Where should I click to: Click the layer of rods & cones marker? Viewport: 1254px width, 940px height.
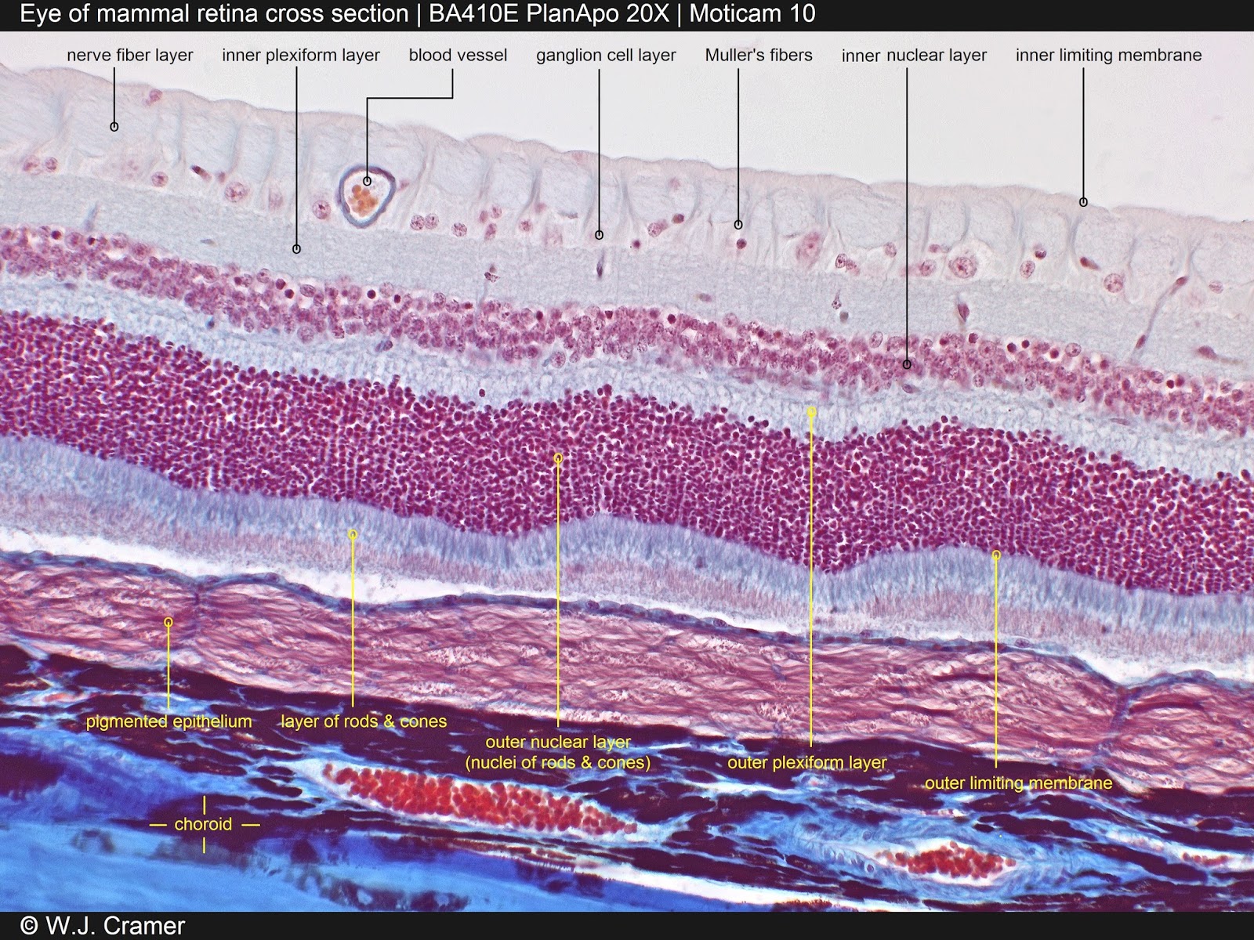click(353, 533)
